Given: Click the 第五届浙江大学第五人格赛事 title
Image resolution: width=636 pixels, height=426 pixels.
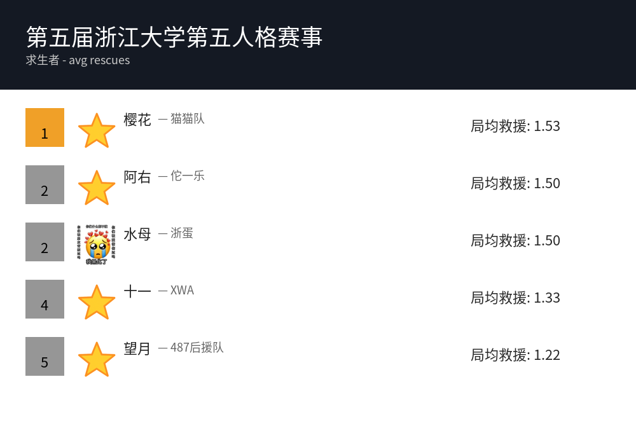Looking at the screenshot, I should click(x=175, y=37).
